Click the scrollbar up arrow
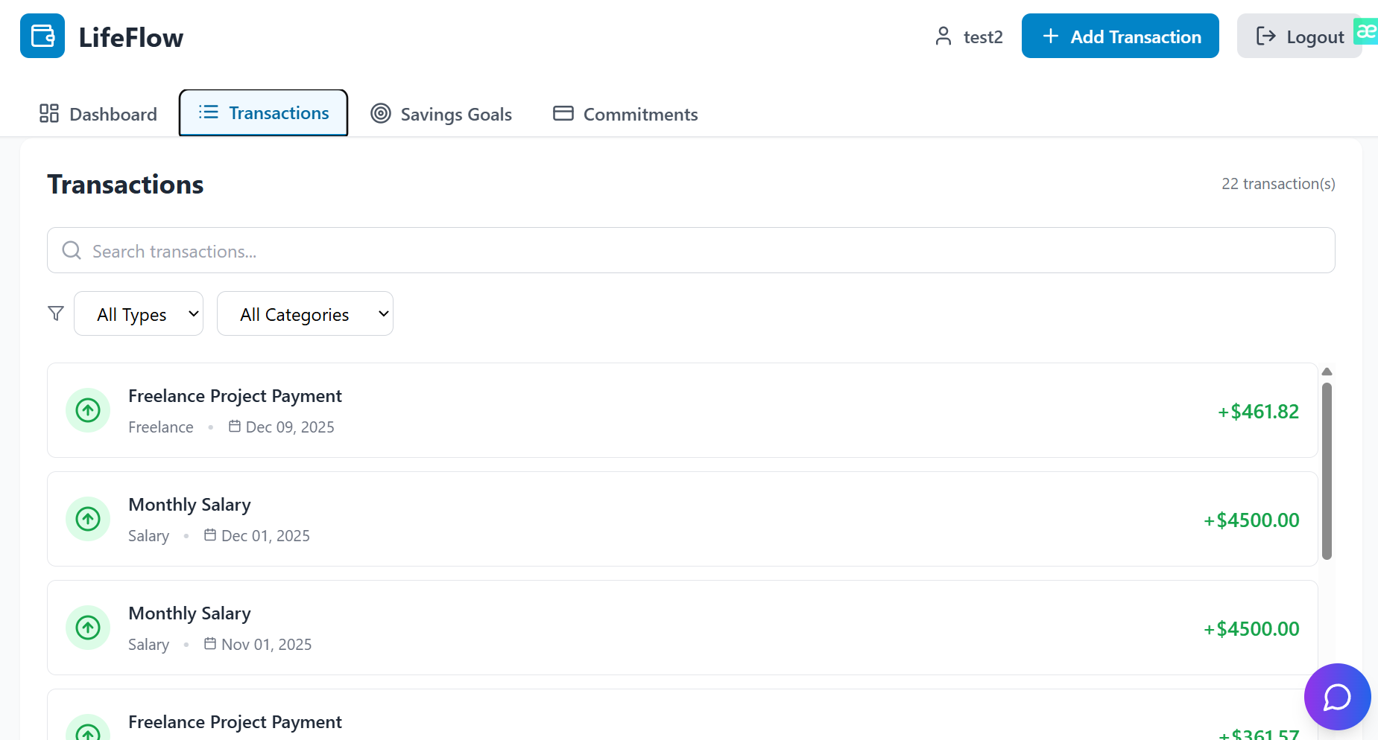 (x=1327, y=371)
